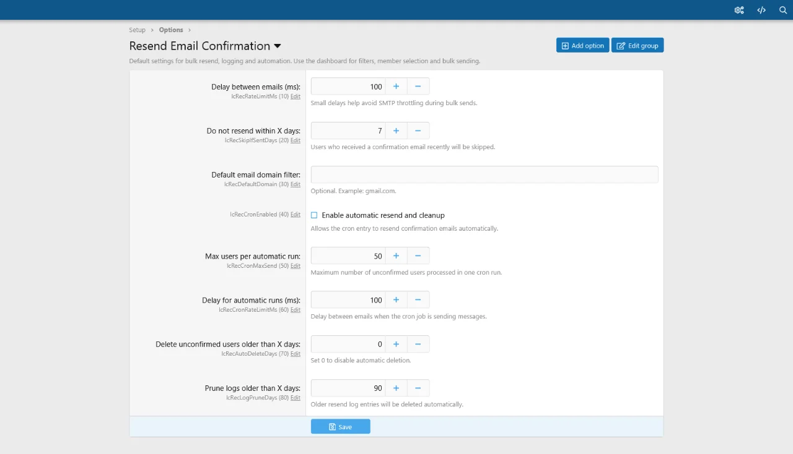Click the development code brackets icon
Image resolution: width=793 pixels, height=454 pixels.
pyautogui.click(x=761, y=10)
